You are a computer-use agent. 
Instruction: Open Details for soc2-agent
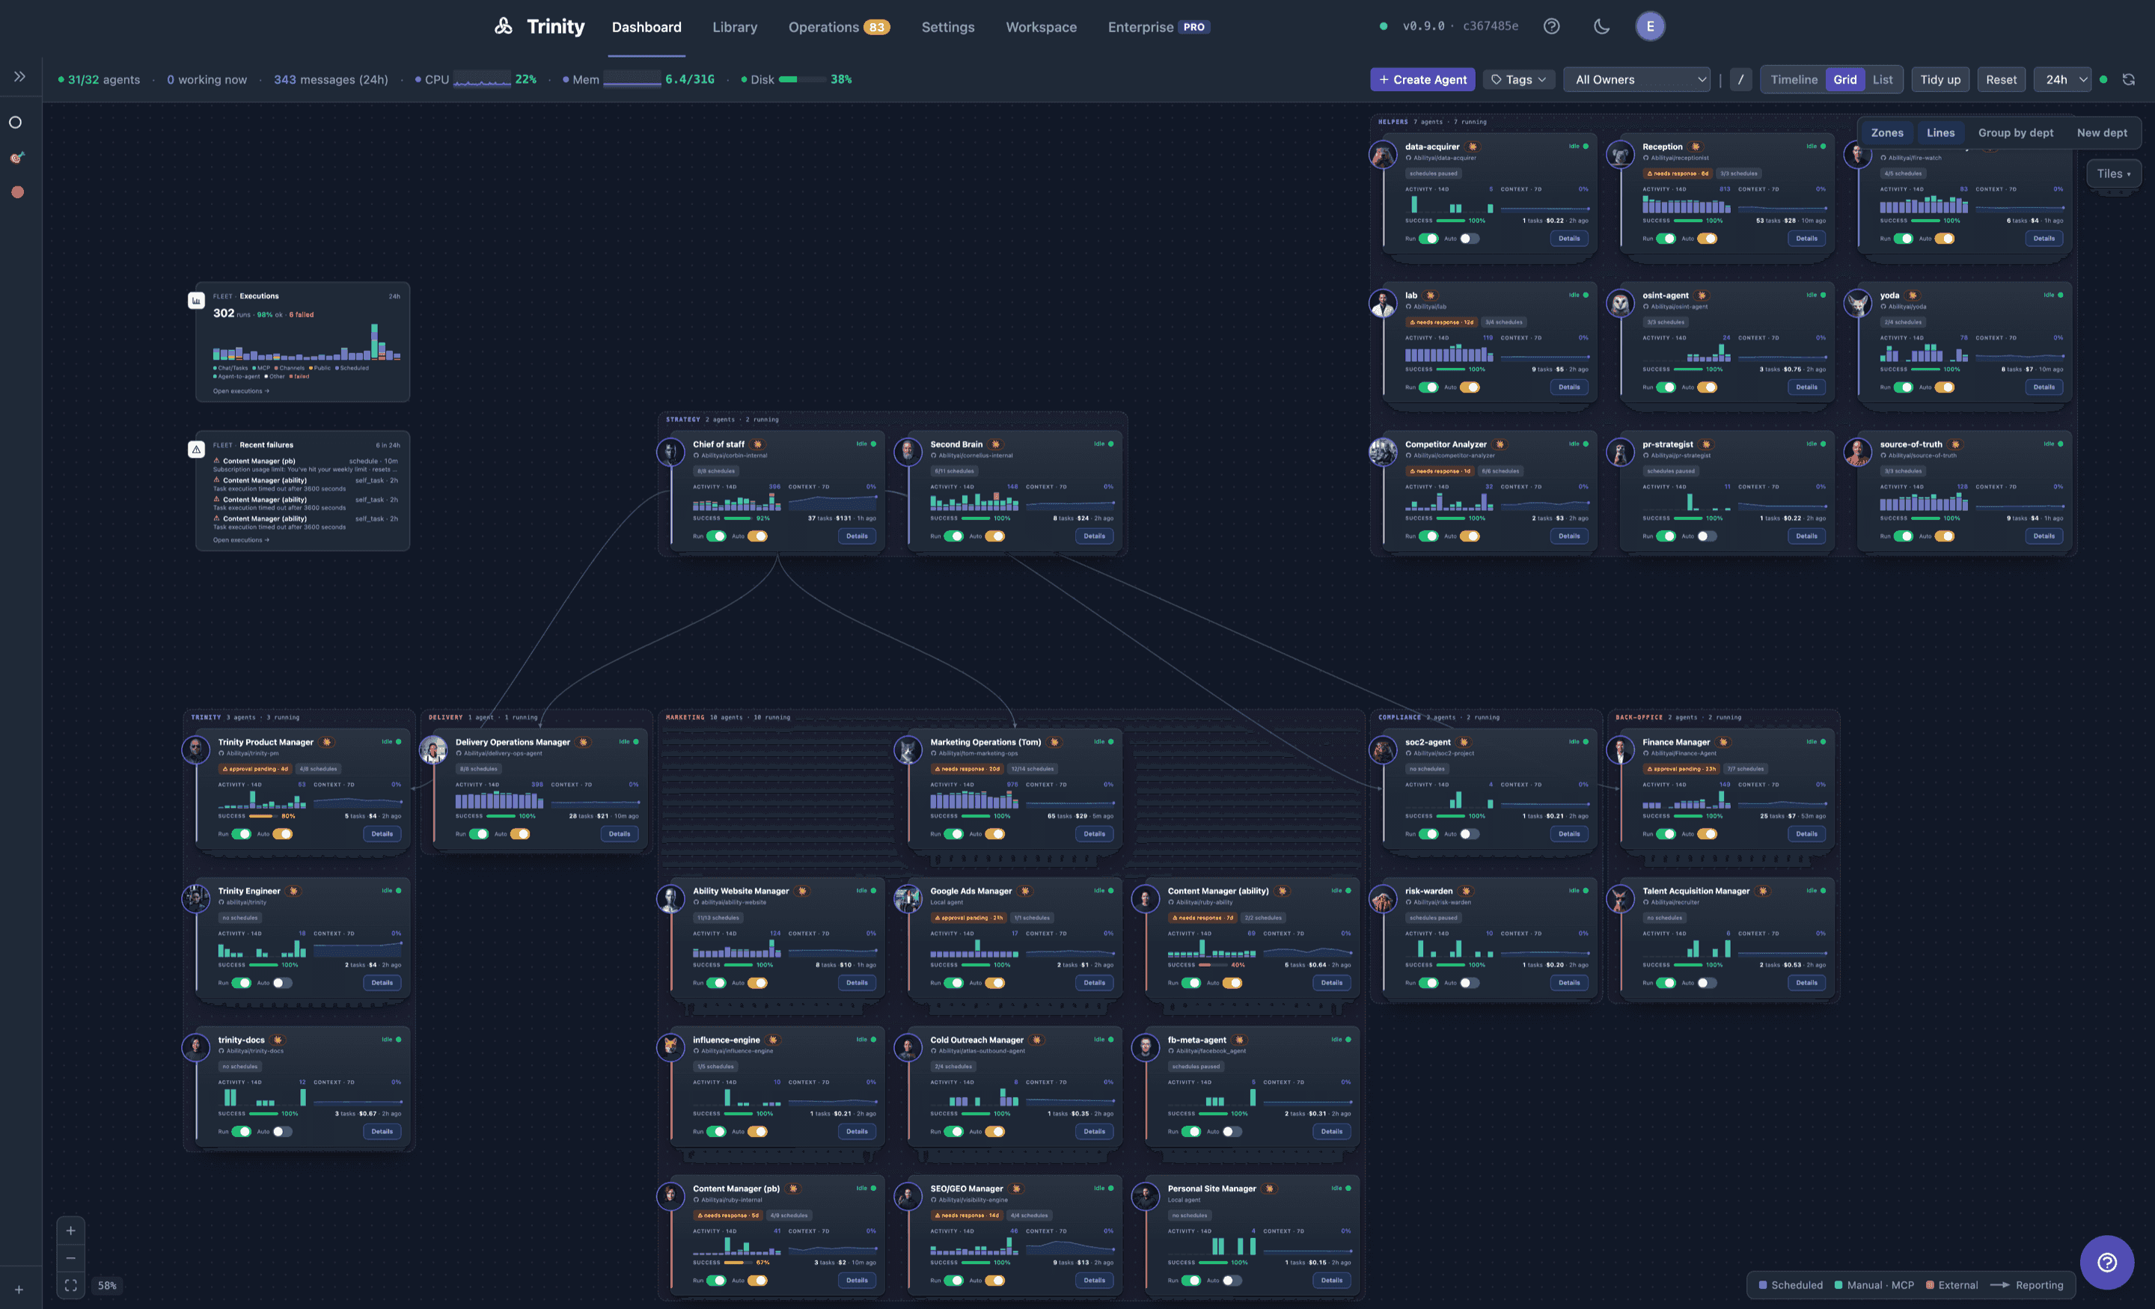[1569, 834]
